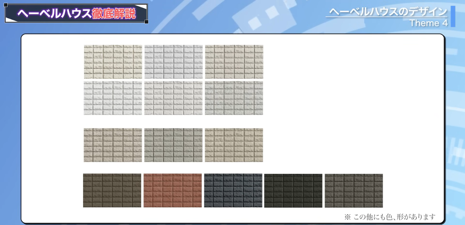Click the ヘーベルハウス徹底解説 title banner
This screenshot has height=225, width=465.
tap(76, 14)
